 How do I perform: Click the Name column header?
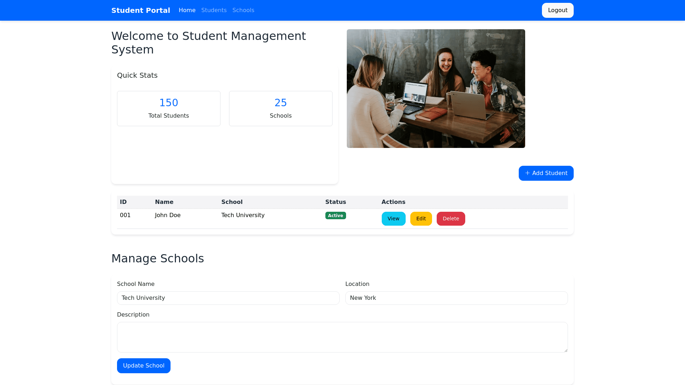164,202
